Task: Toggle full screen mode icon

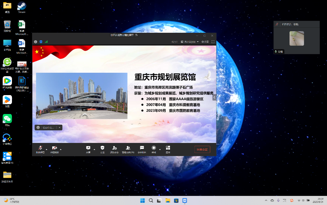Action: (213, 42)
